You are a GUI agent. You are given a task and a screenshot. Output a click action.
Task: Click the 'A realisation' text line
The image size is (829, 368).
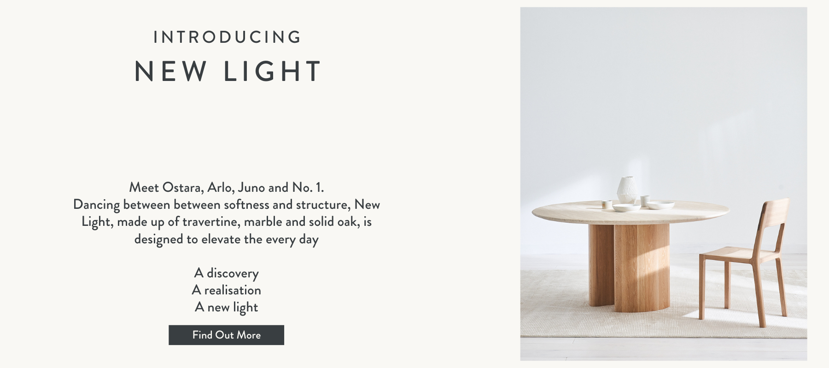[226, 290]
